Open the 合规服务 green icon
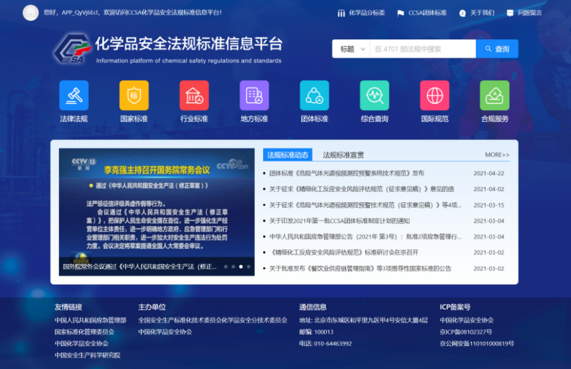Image resolution: width=571 pixels, height=369 pixels. coord(494,96)
